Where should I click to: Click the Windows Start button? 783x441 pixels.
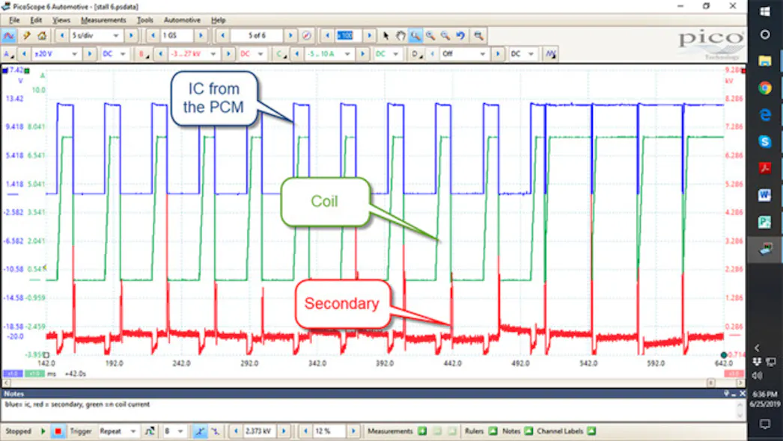[765, 11]
